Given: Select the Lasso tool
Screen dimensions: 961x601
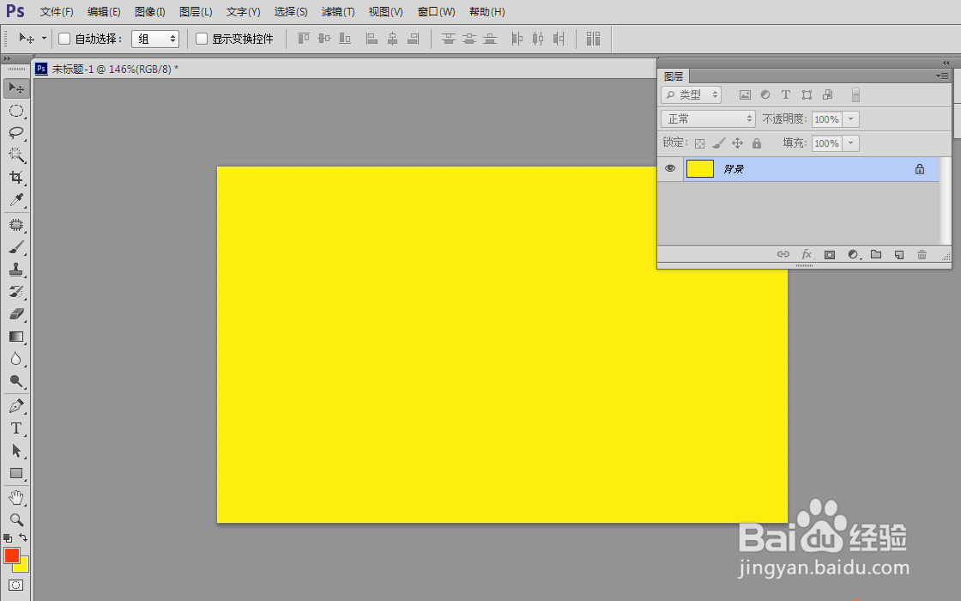Looking at the screenshot, I should coord(16,132).
